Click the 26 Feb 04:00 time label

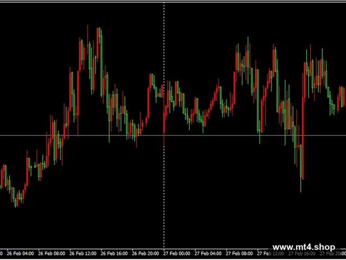pos(21,253)
